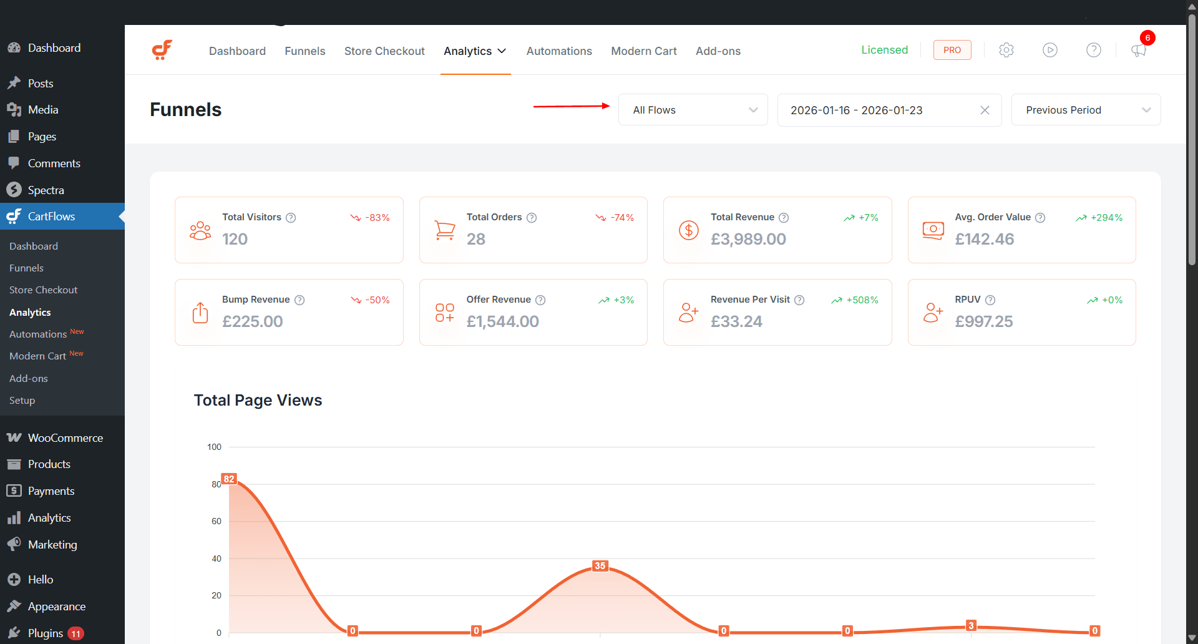This screenshot has width=1198, height=644.
Task: Clear the date range with the X
Action: 985,110
